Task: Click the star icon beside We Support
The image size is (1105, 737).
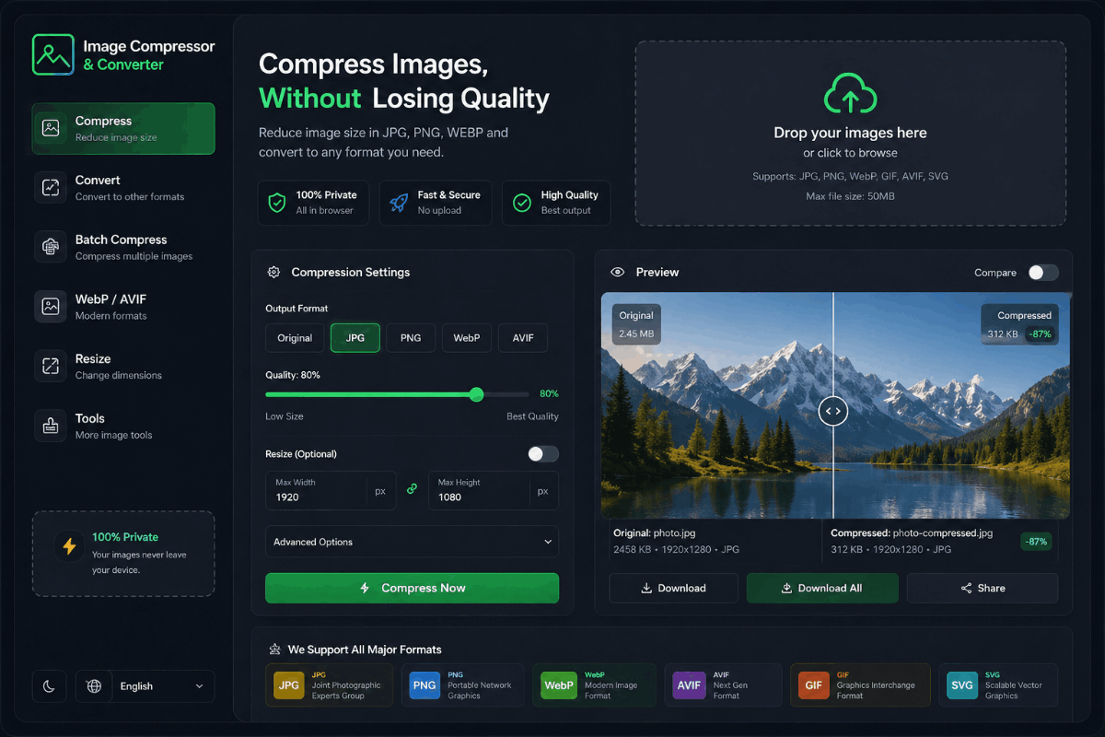Action: [274, 649]
